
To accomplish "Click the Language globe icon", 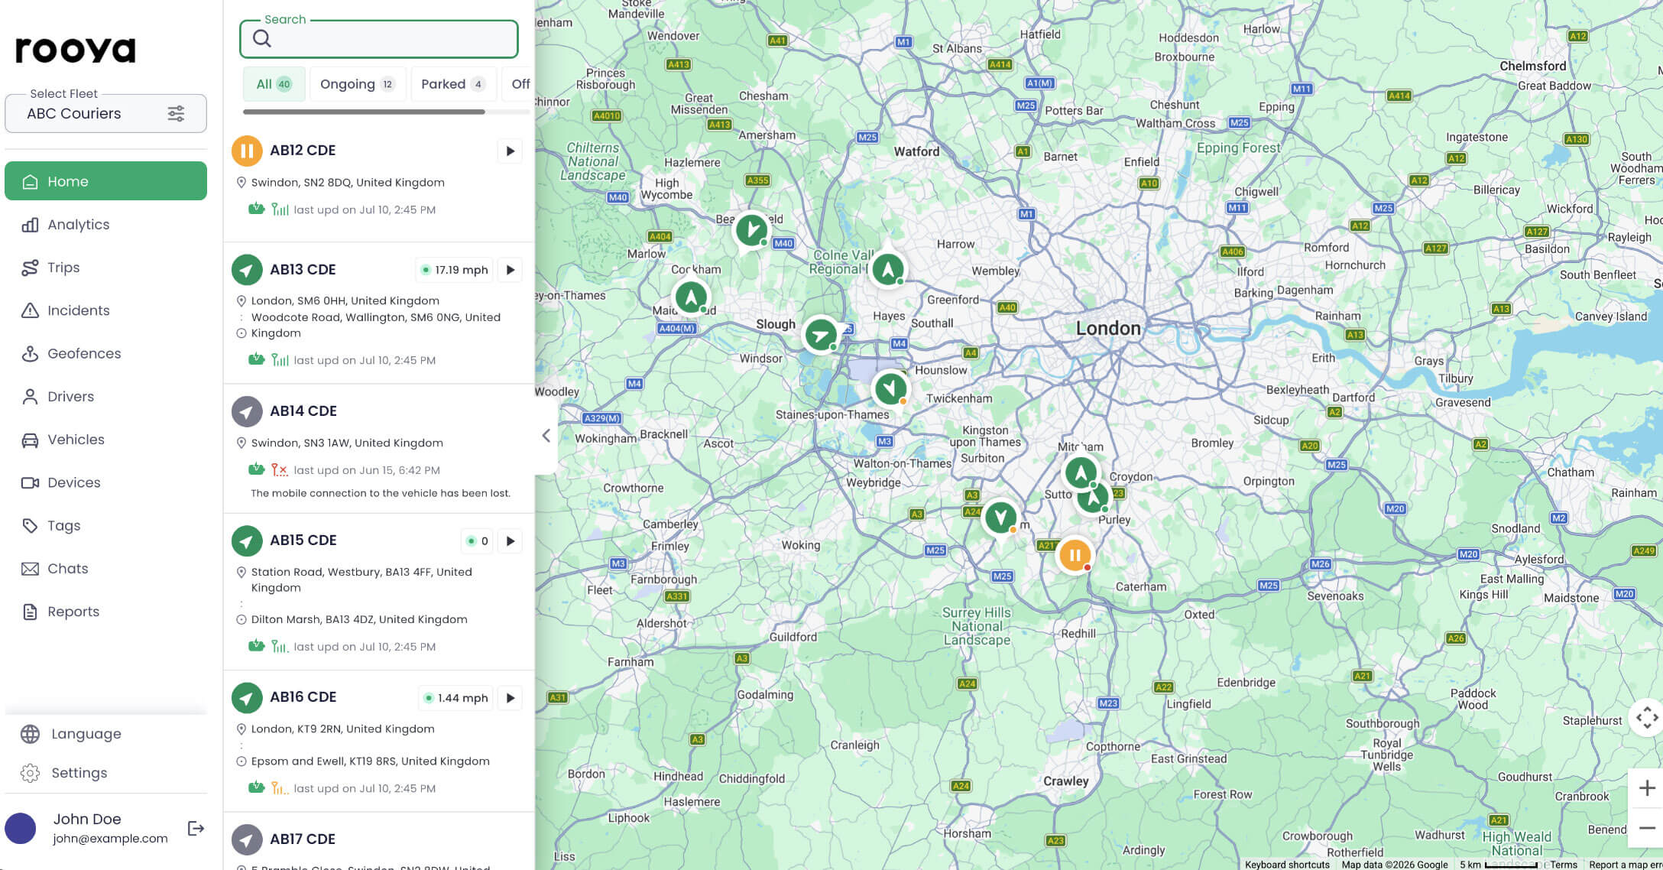I will tap(30, 734).
